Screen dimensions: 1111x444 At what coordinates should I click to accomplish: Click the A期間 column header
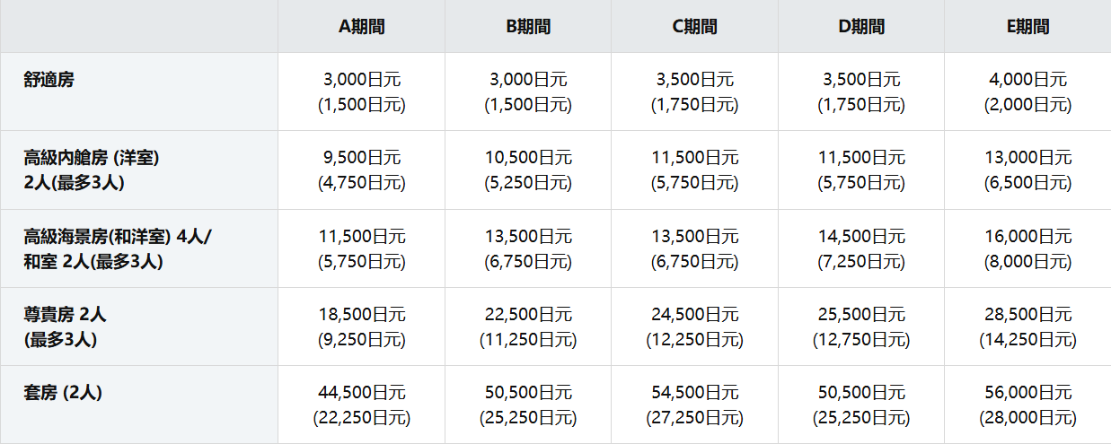click(361, 27)
